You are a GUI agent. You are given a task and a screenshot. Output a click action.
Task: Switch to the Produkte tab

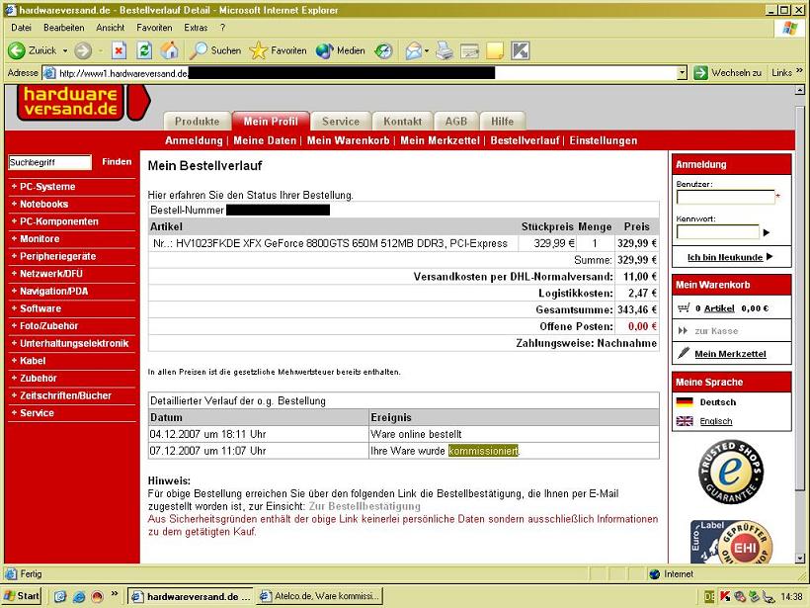pyautogui.click(x=197, y=121)
